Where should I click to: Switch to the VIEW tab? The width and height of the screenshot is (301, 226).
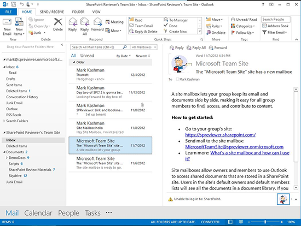coord(96,12)
